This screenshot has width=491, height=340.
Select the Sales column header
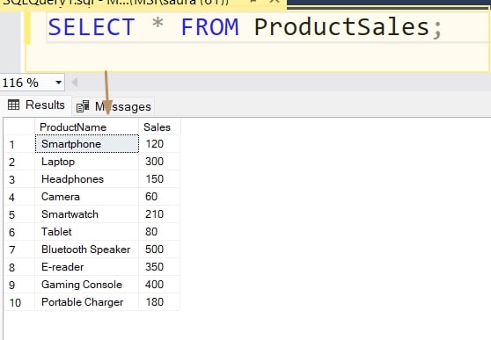pyautogui.click(x=159, y=127)
